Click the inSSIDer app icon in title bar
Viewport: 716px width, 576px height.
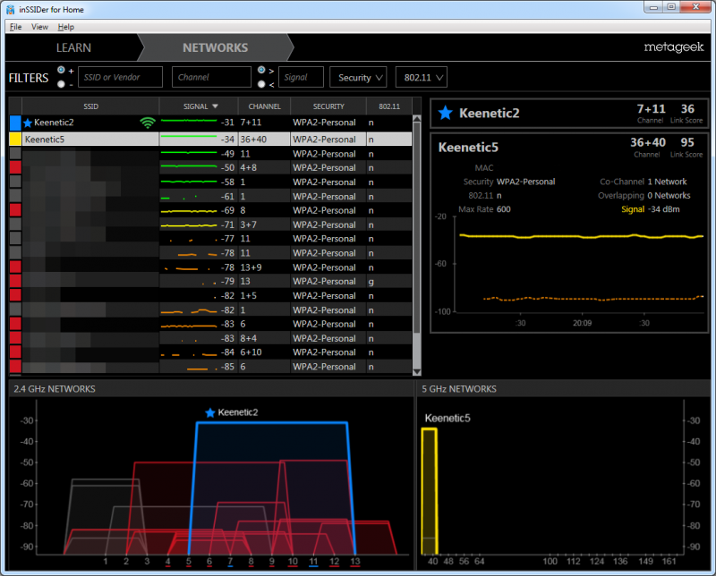pos(10,9)
